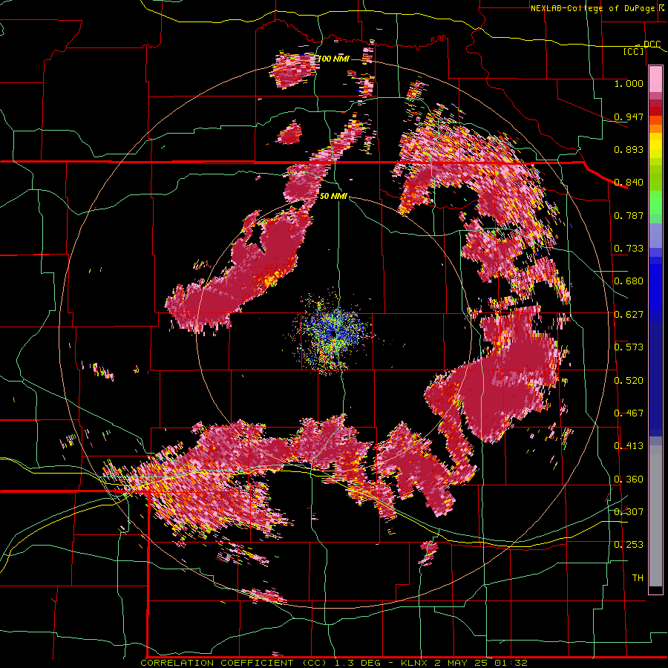The width and height of the screenshot is (668, 668).
Task: Click the blue-green clutter at radar center
Action: pos(333,335)
